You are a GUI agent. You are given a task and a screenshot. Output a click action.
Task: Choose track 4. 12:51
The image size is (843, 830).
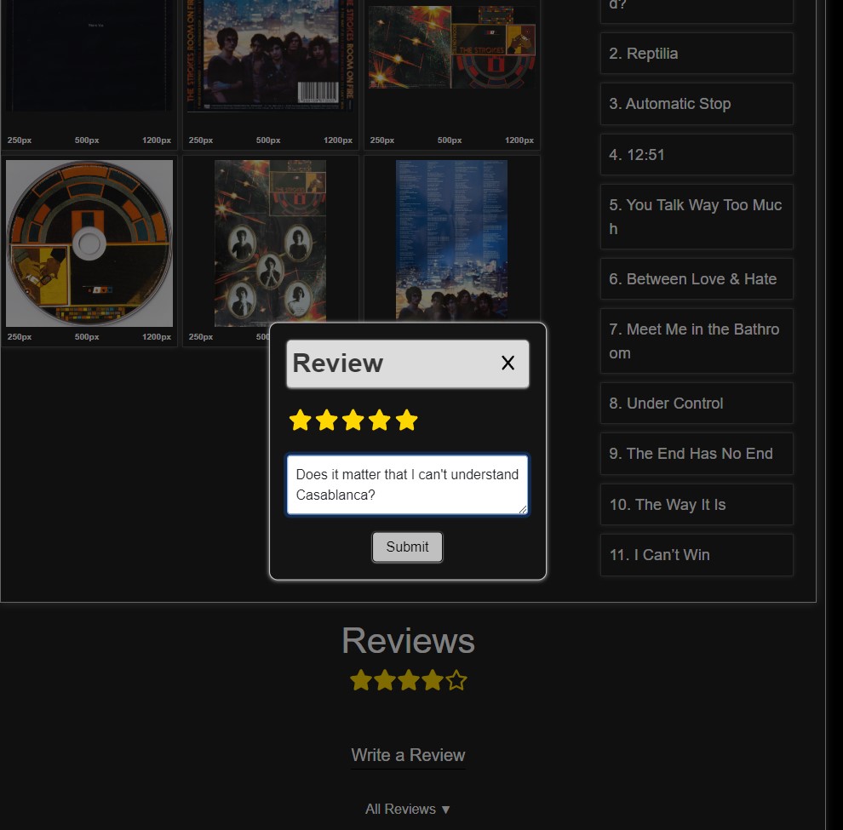(x=696, y=155)
